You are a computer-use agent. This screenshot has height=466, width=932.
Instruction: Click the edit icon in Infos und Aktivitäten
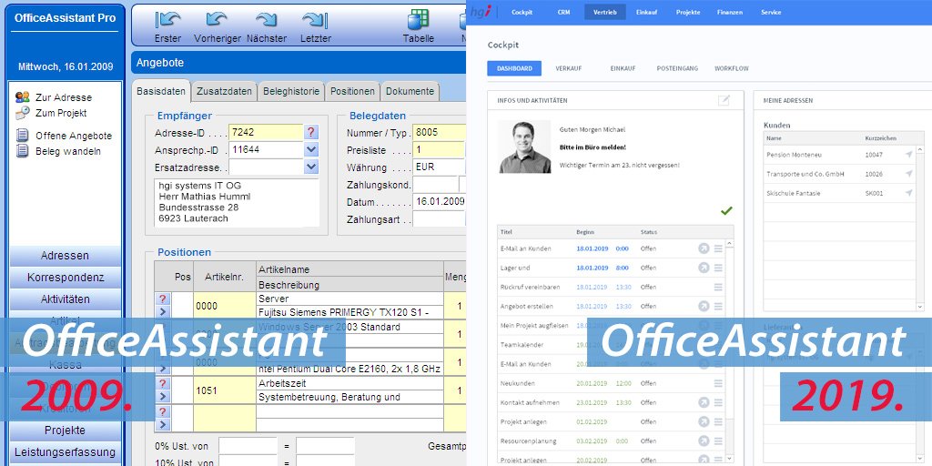point(724,100)
